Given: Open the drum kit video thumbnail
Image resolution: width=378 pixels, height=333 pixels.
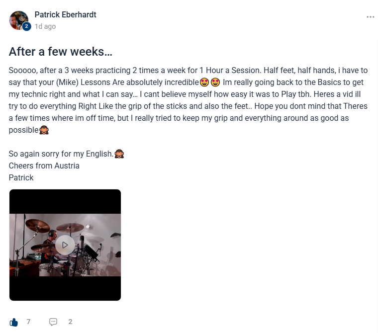Looking at the screenshot, I should point(65,245).
